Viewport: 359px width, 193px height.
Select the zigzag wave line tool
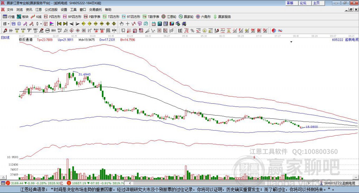(x=153, y=30)
